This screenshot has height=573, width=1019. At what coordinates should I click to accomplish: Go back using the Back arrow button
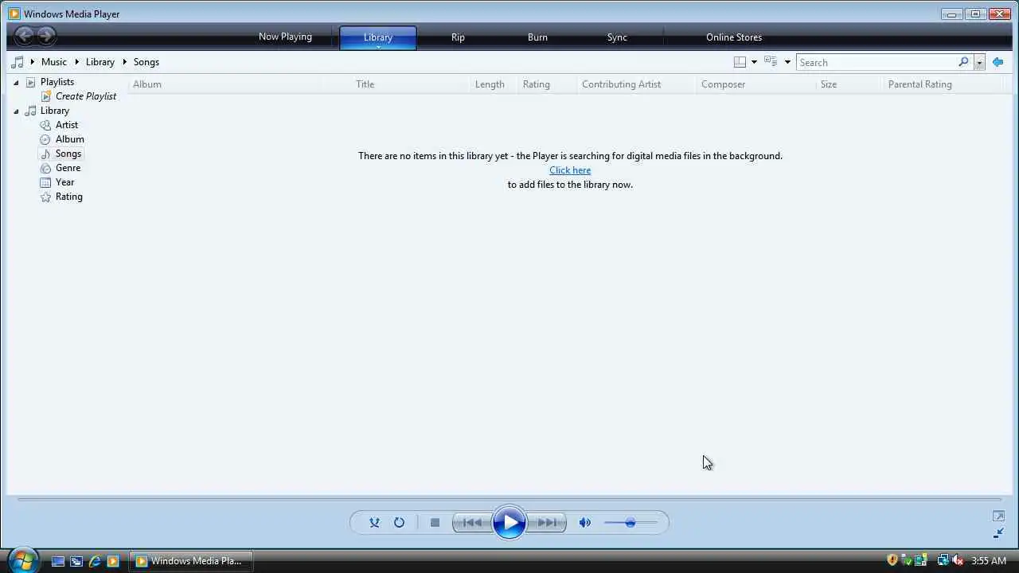click(24, 35)
